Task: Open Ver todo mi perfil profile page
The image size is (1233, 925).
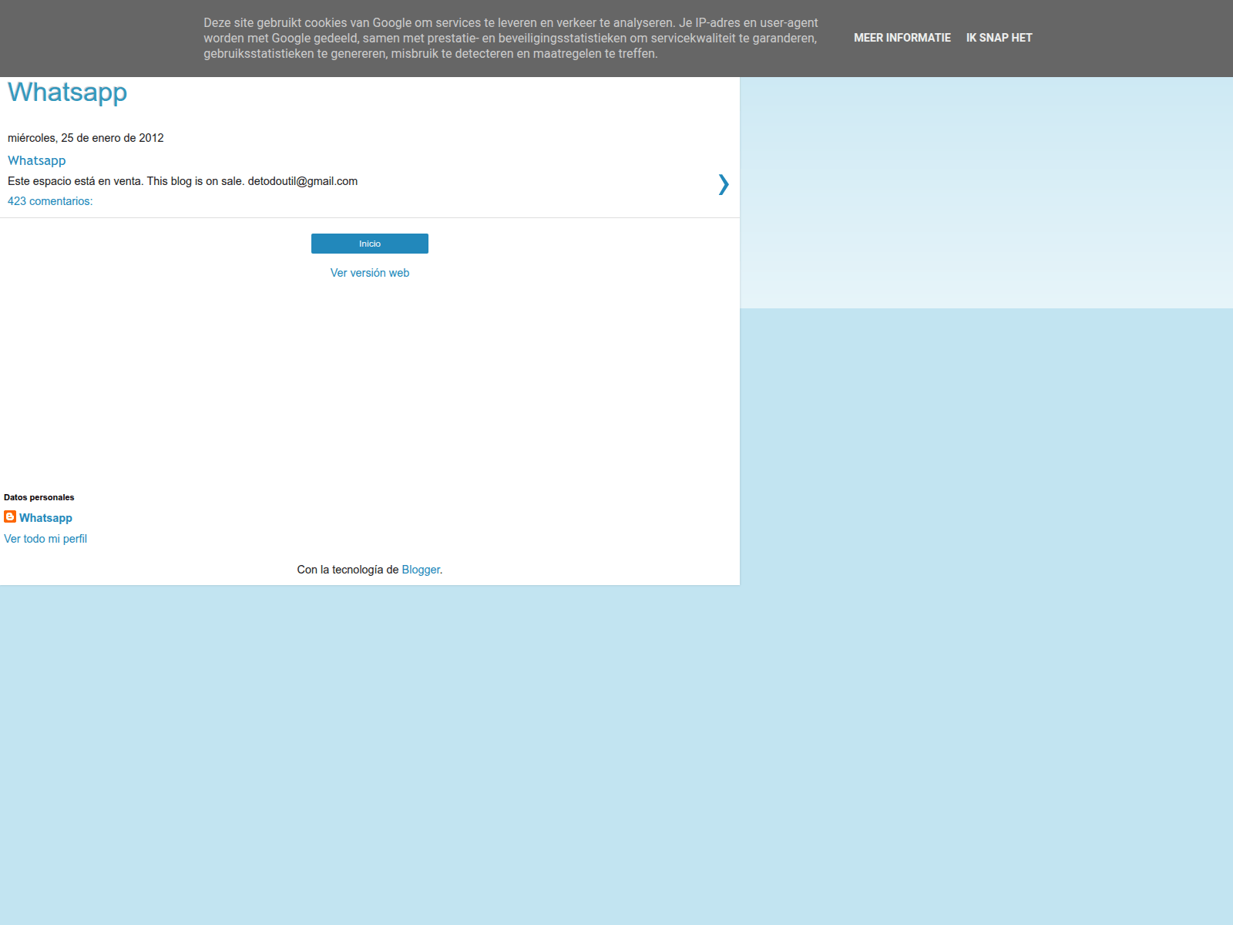Action: (45, 538)
